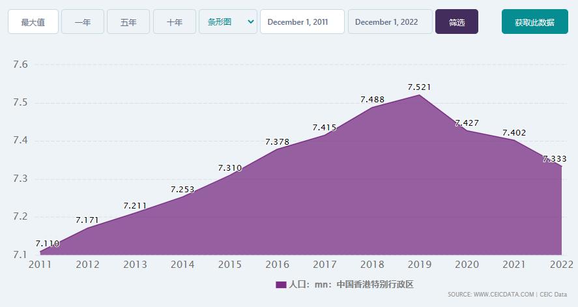Click the data label 7.211 at 2013

tap(135, 206)
